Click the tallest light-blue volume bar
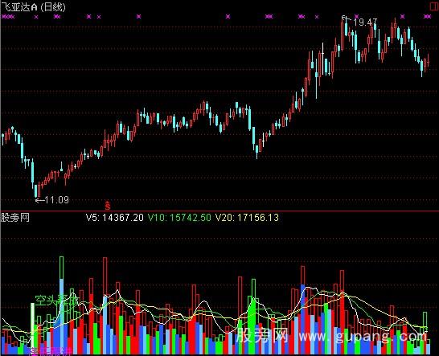This screenshot has height=356, width=439. (62, 317)
